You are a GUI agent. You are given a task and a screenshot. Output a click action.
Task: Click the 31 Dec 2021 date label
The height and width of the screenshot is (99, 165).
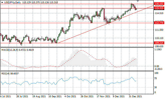click(136, 96)
